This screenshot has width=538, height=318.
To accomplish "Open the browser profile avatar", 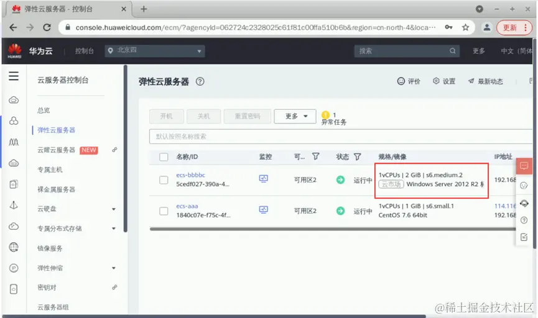I will 486,27.
